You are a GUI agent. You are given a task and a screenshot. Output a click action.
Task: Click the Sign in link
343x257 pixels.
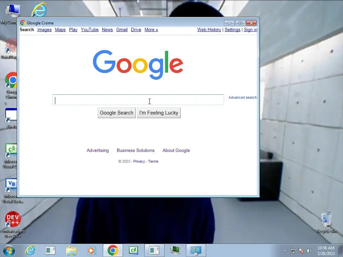point(251,30)
